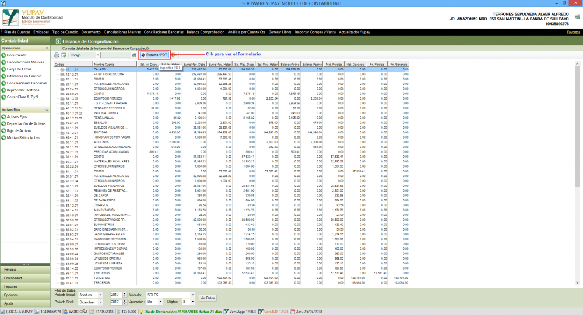Click folder icon of account 70.4.1.01

pos(62,282)
